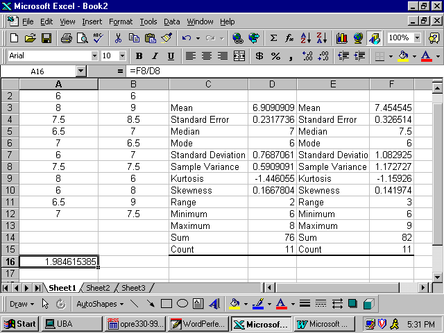The image size is (444, 333).
Task: Open the AutoShapes menu button
Action: (x=99, y=303)
